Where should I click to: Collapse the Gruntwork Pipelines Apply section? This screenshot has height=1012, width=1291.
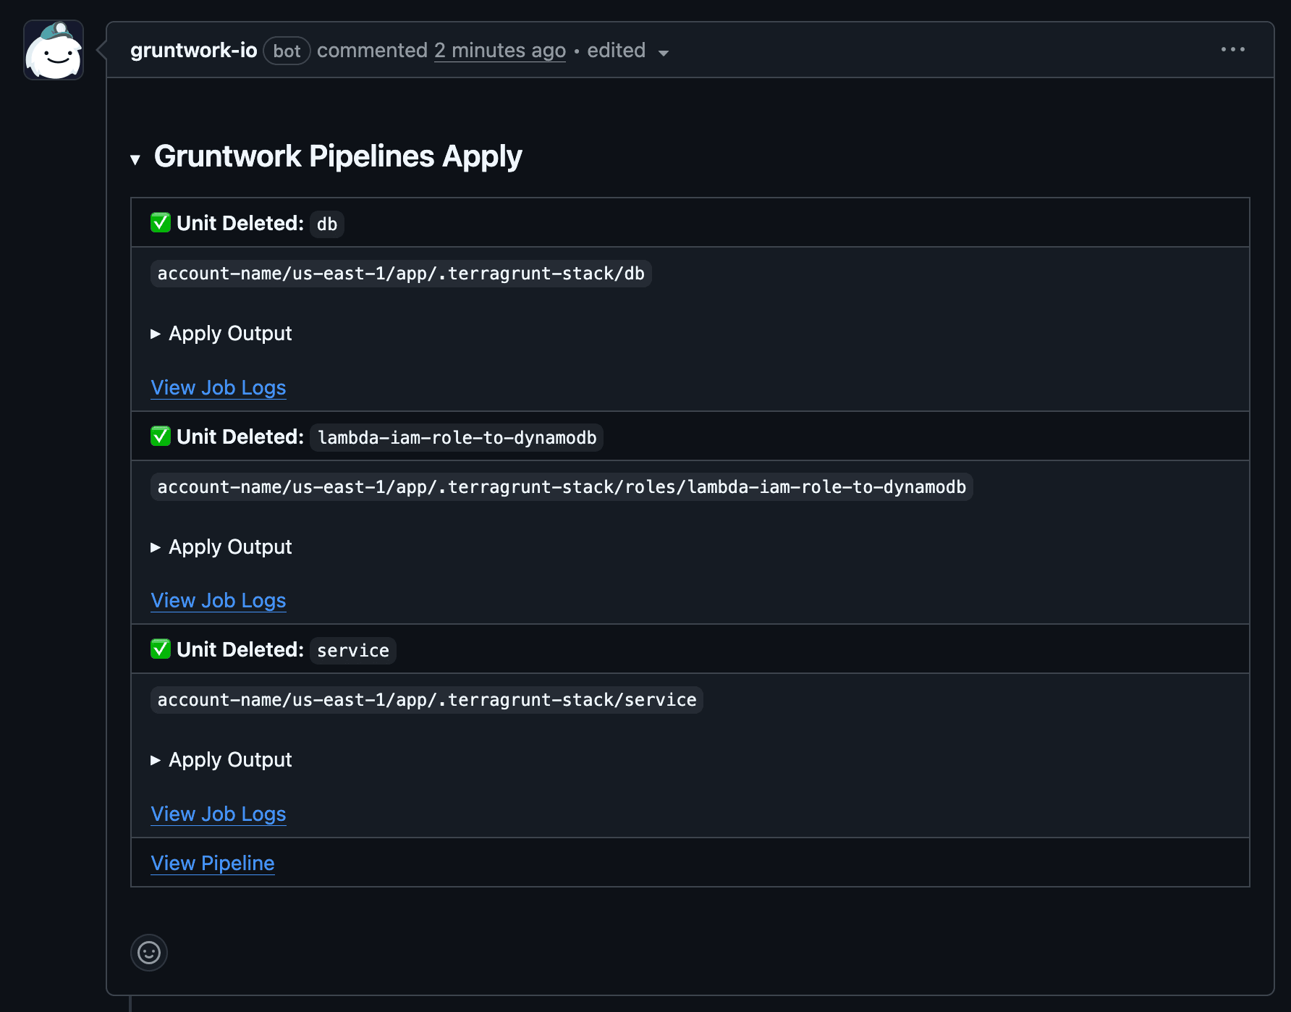point(135,159)
